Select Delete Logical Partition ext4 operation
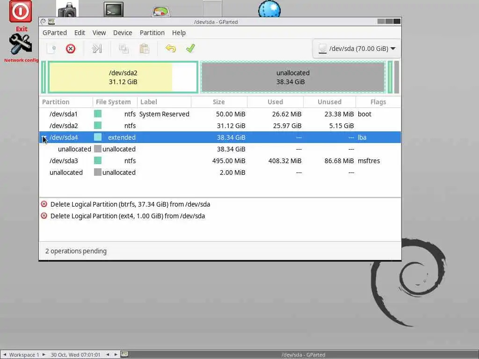Screen dimensions: 479x359 220,216
